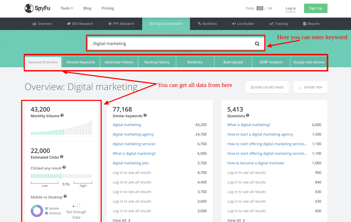Open the Overview section in nav bar
This screenshot has height=222, width=351.
(42, 24)
